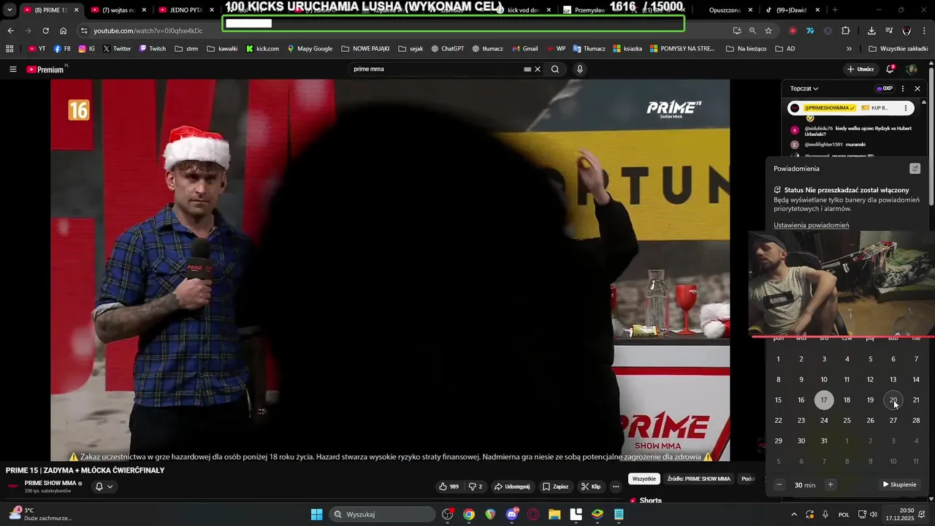Like the video with 989 likes
935x526 pixels.
(449, 487)
